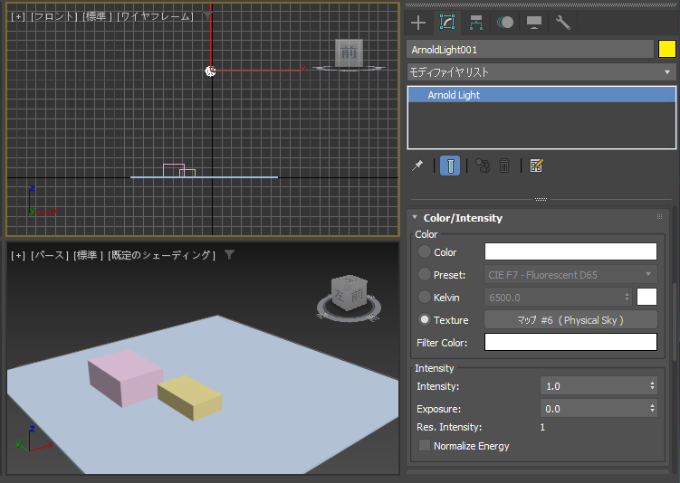
Task: Open the Motion panel icon
Action: 505,22
